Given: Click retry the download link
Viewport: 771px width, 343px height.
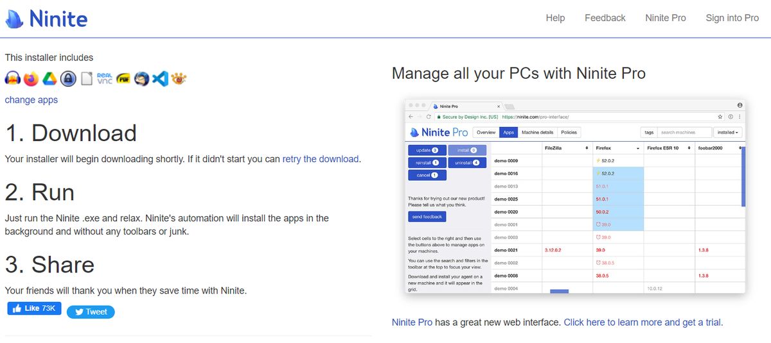Looking at the screenshot, I should 321,159.
